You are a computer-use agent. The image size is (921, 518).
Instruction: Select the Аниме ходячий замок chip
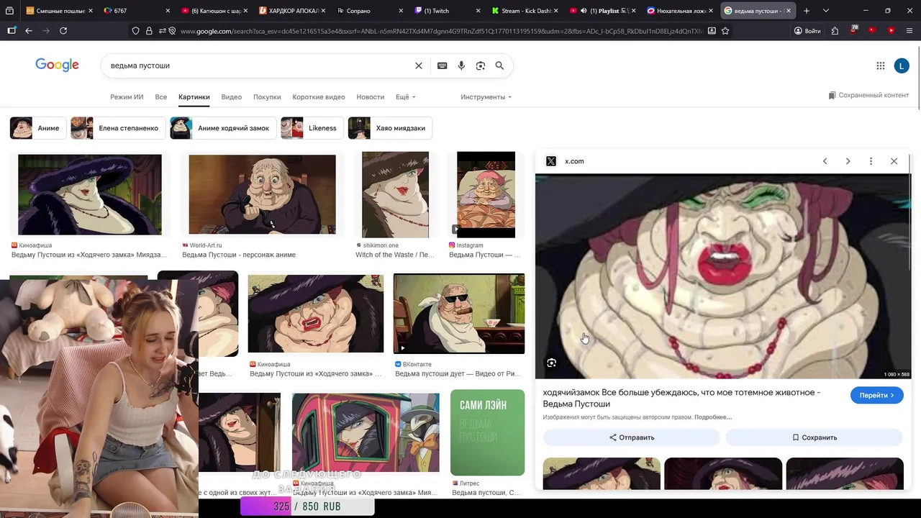point(223,128)
